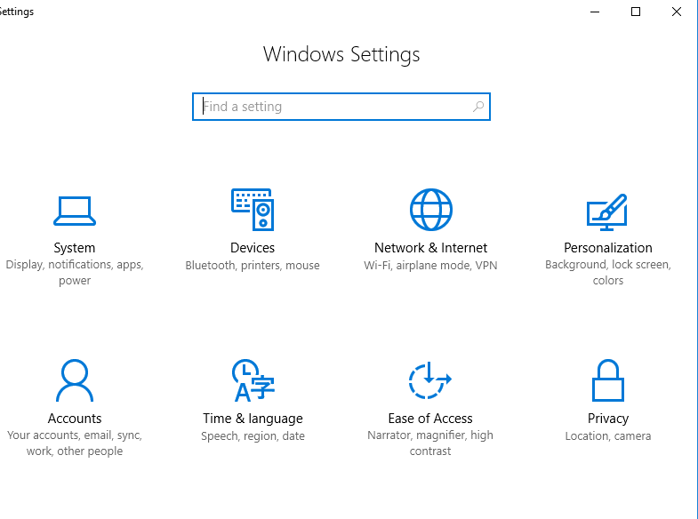
Task: Select the Accounts category label
Action: pos(75,419)
